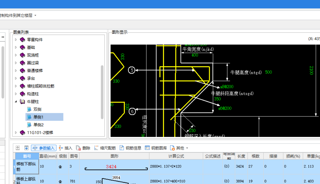Image resolution: width=320 pixels, height=184 pixels.
Task: Click the 缩尺配筋 toolbar button
Action: pyautogui.click(x=105, y=148)
